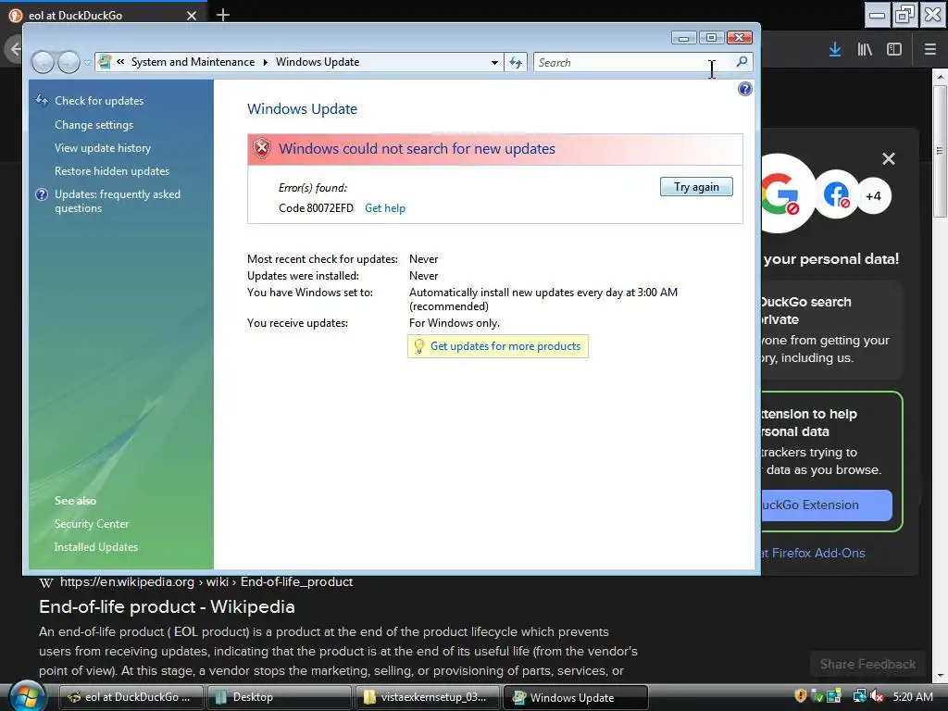Switch to vistaexkernsetup taskbar button
This screenshot has height=711, width=948.
click(x=427, y=697)
